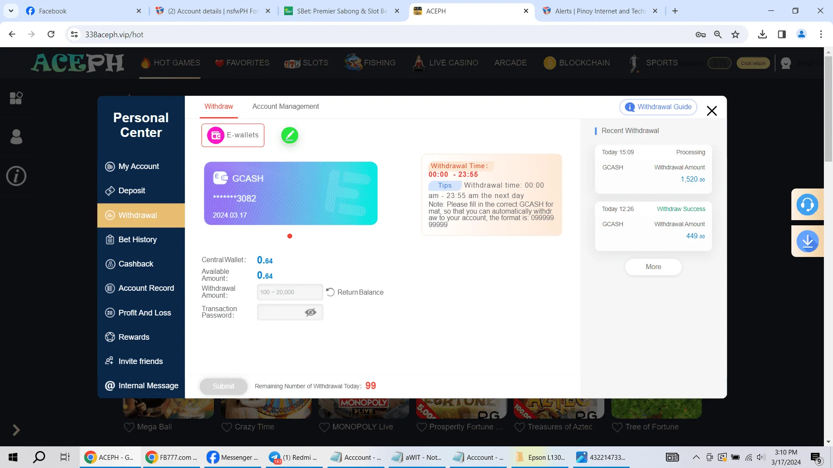Image resolution: width=833 pixels, height=468 pixels.
Task: Click the Transaction Password field
Action: [290, 312]
